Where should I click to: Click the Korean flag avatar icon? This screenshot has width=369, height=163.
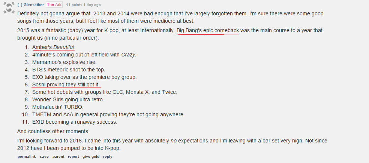(9, 8)
